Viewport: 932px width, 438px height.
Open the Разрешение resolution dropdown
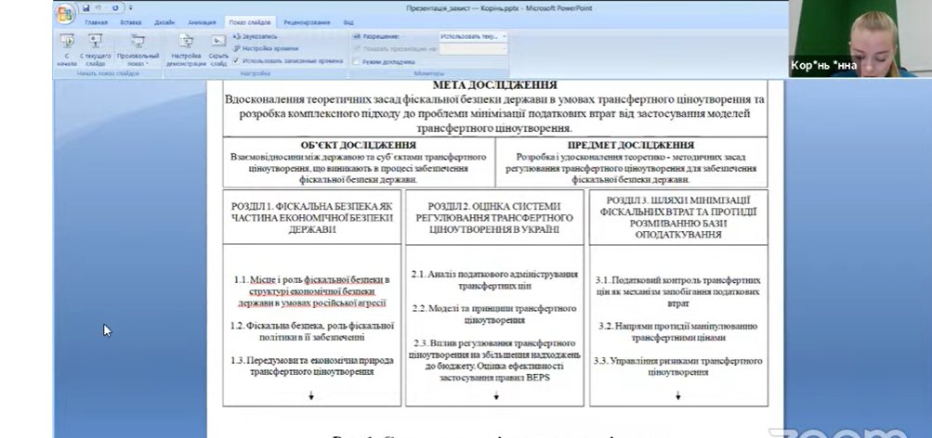473,36
